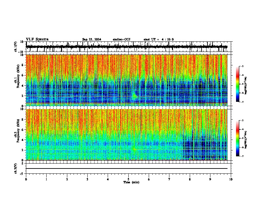Image resolution: width=260 pixels, height=201 pixels.
Task: Click the time axis tick label "7"
Action: [x=169, y=179]
